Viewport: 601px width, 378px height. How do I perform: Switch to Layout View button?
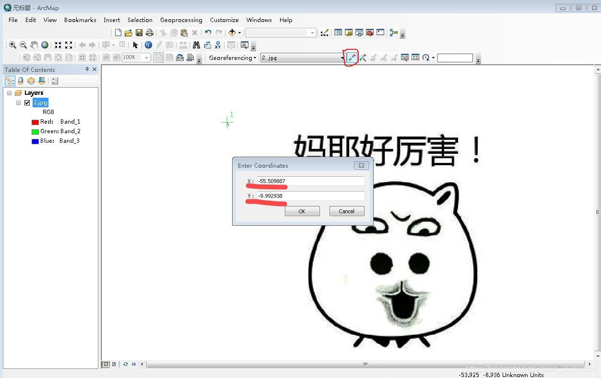coord(114,364)
